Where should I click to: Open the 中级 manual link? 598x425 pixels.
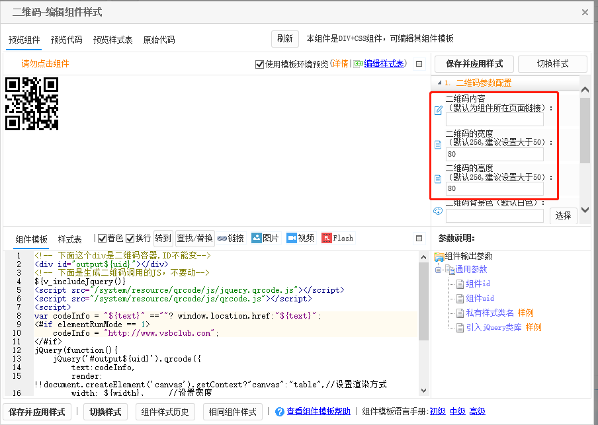(457, 411)
